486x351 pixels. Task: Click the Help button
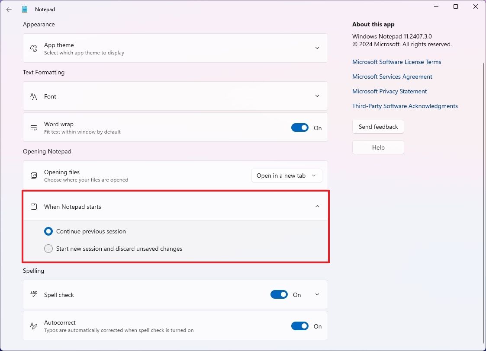(x=378, y=147)
